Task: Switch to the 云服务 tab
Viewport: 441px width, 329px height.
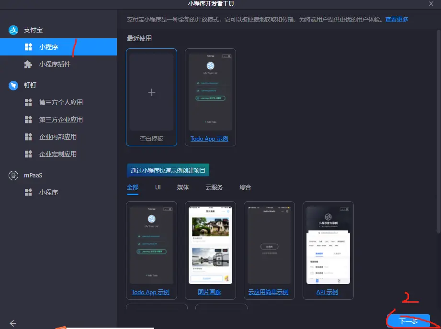Action: (x=214, y=187)
